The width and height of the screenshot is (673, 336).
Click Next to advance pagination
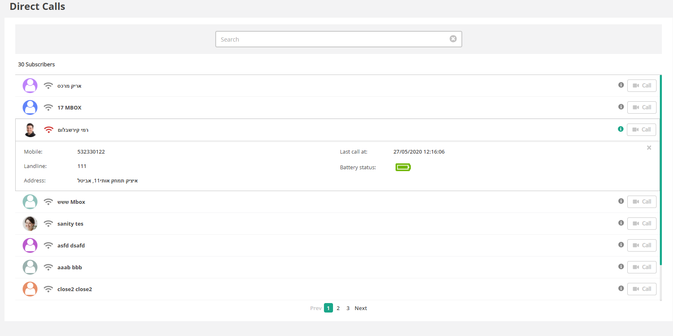tap(361, 308)
